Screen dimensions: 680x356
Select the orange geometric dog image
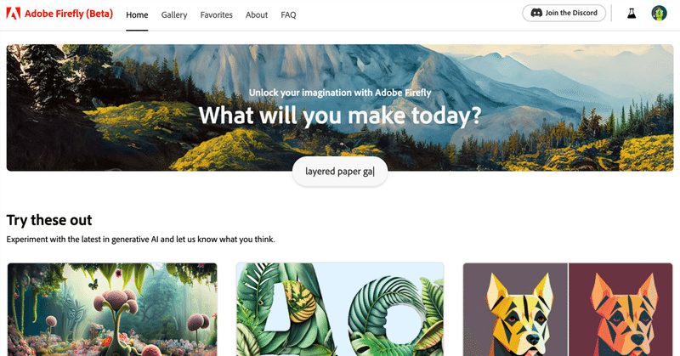pos(620,309)
